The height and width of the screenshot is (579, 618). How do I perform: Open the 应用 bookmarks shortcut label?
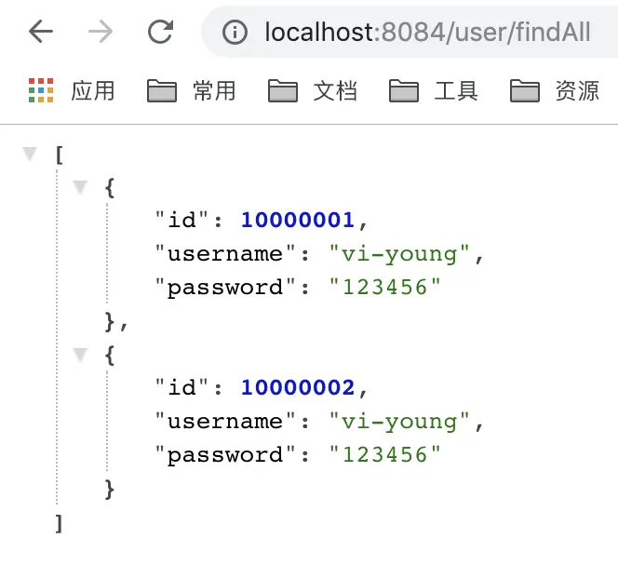click(x=93, y=90)
